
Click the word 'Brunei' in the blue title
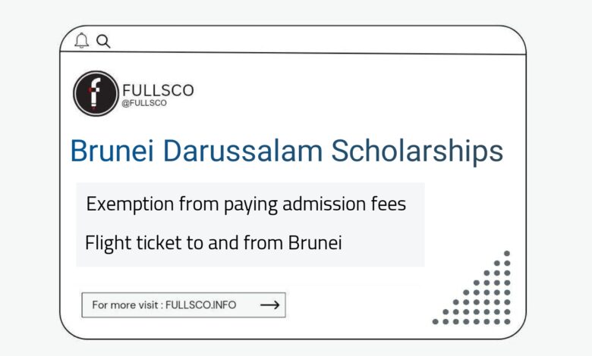[112, 151]
